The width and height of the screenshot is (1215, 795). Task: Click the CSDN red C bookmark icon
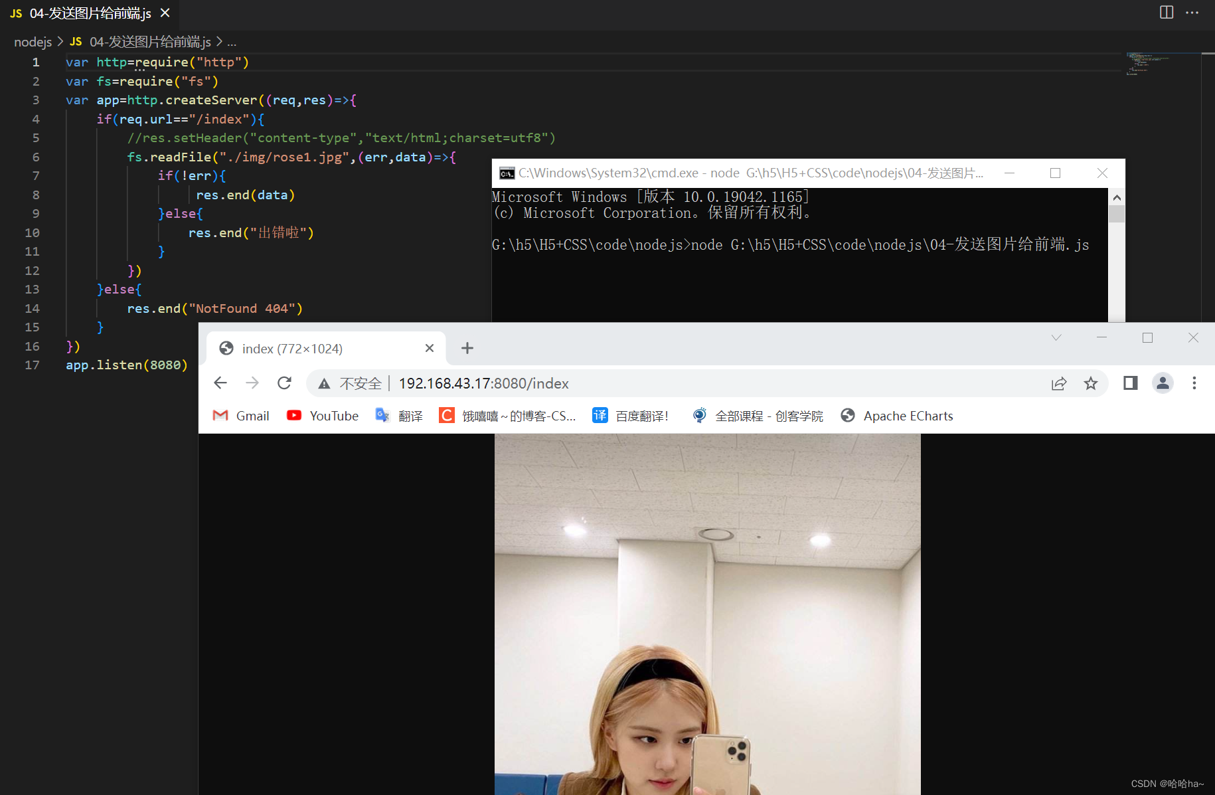[x=447, y=416]
